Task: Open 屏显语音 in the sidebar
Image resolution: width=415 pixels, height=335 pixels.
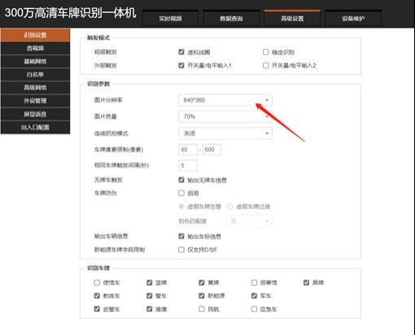Action: (x=35, y=114)
